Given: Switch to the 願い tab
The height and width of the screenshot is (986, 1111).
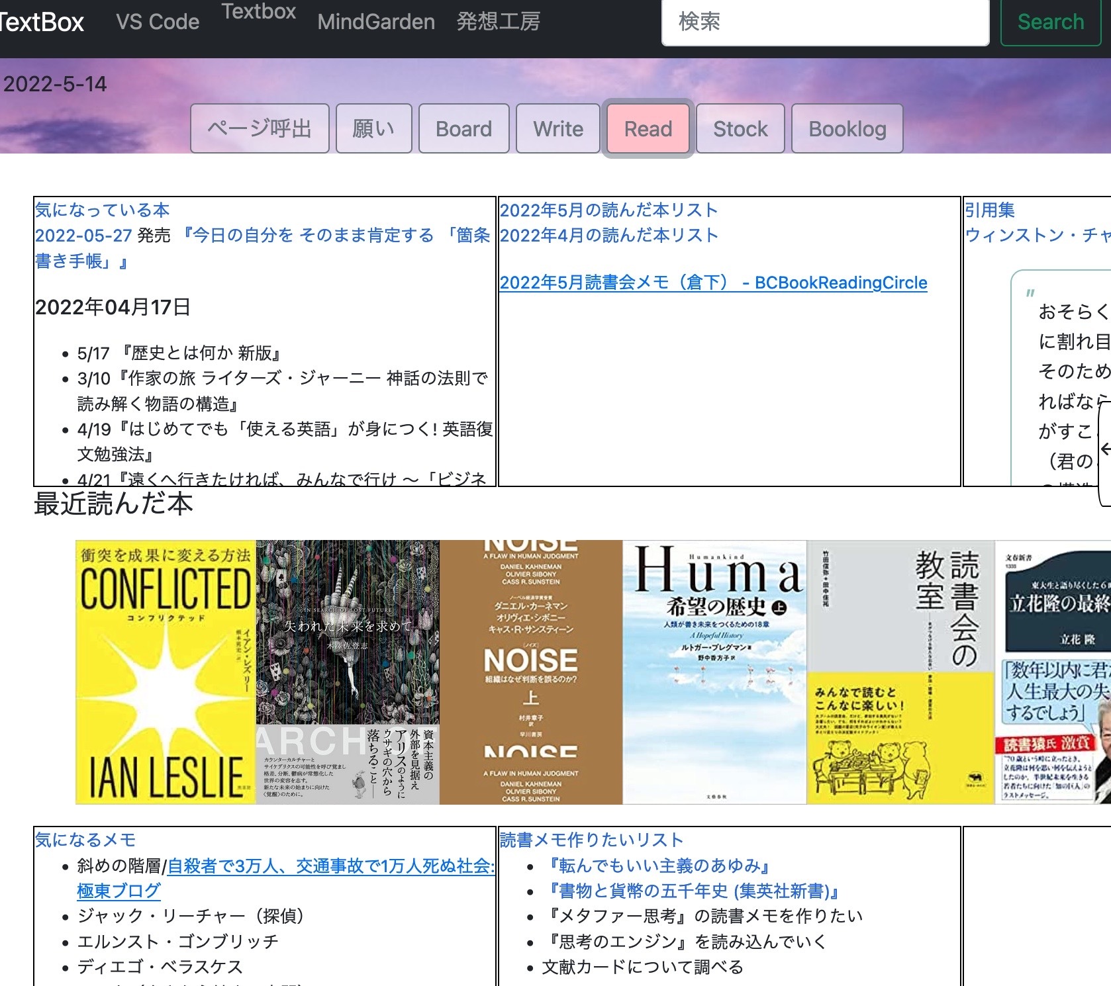Looking at the screenshot, I should [x=373, y=128].
